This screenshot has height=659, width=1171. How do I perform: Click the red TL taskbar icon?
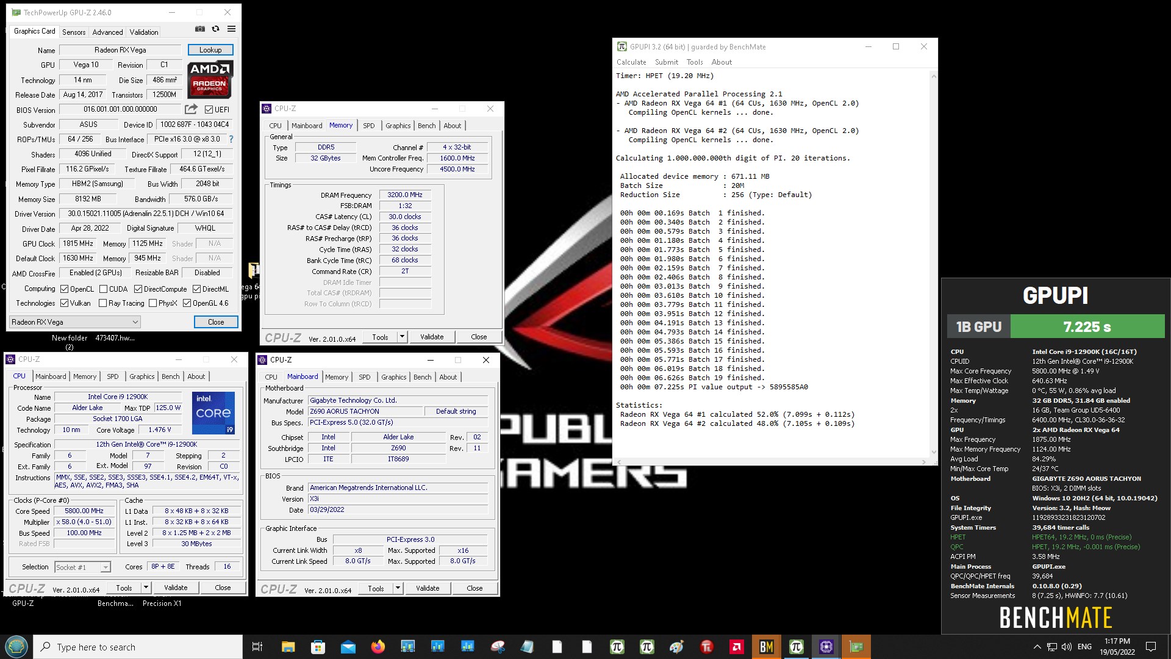(706, 647)
